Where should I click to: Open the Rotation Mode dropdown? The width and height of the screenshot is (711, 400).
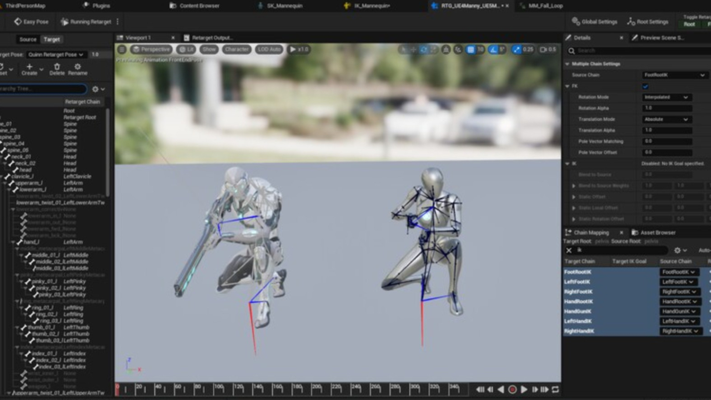(x=667, y=97)
